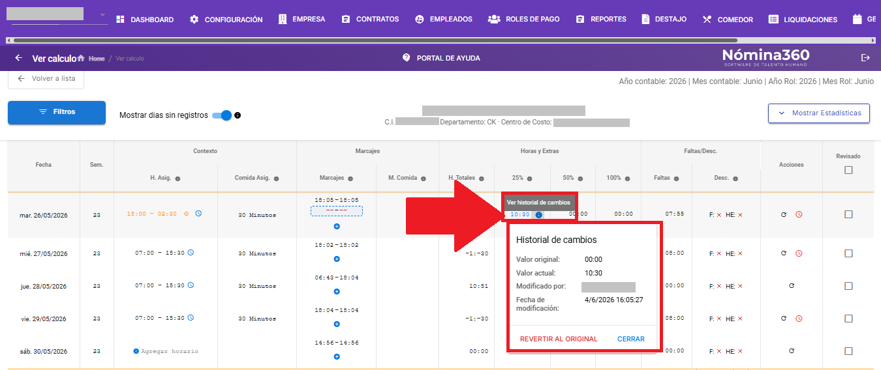The height and width of the screenshot is (370, 881).
Task: Click red clock action in mié. 27/05/2026 row
Action: point(799,253)
